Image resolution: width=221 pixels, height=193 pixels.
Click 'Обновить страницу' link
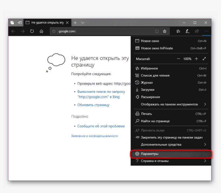point(93,105)
